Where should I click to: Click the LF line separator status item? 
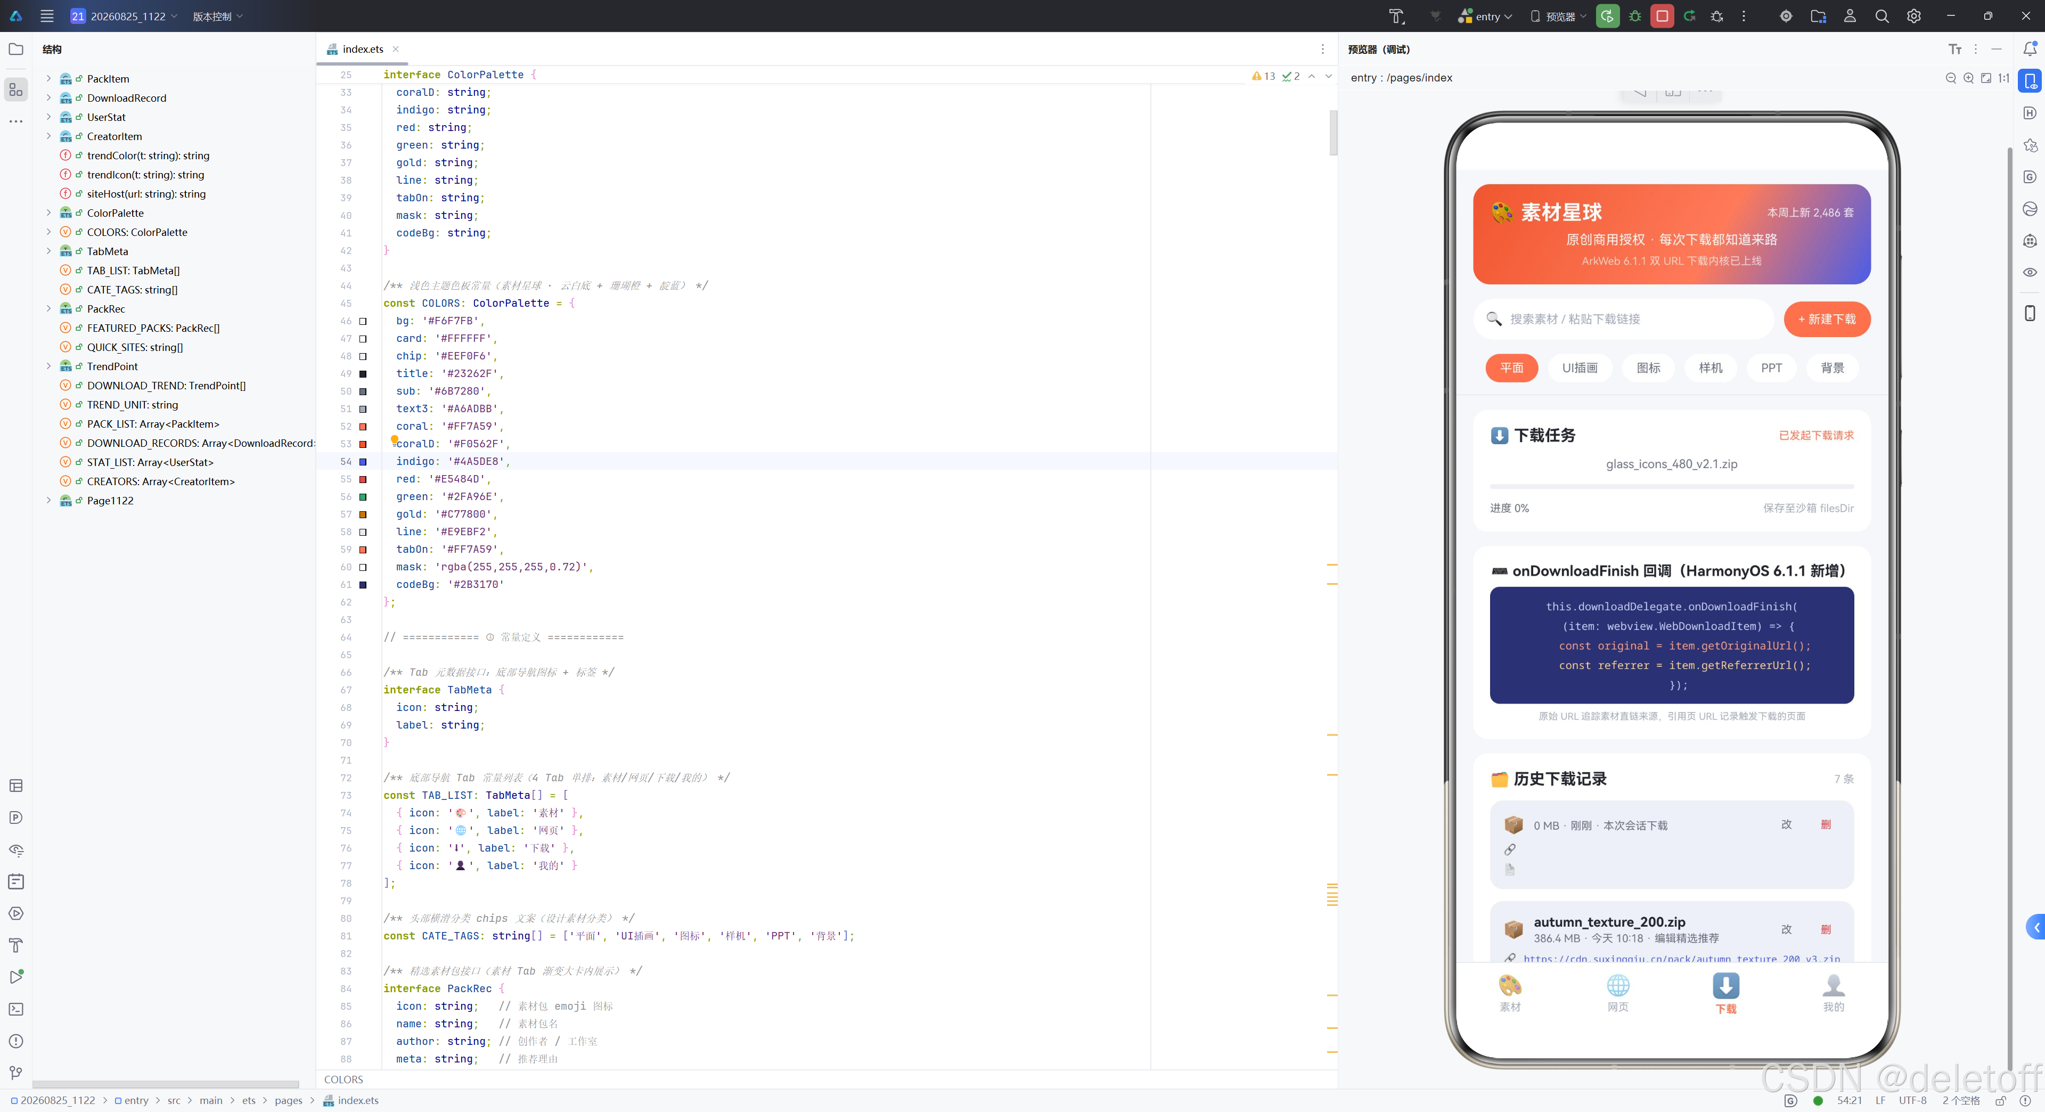(x=1880, y=1100)
